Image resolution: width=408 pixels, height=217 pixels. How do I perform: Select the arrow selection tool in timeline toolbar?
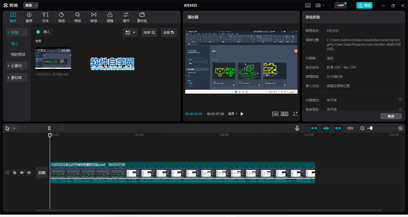coord(8,128)
